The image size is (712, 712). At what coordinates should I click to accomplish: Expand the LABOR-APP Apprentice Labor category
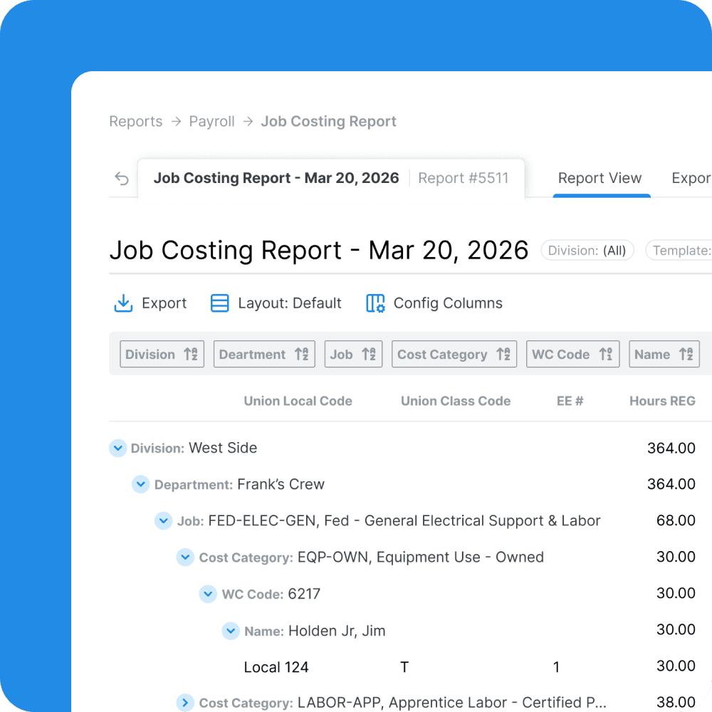[x=185, y=703]
